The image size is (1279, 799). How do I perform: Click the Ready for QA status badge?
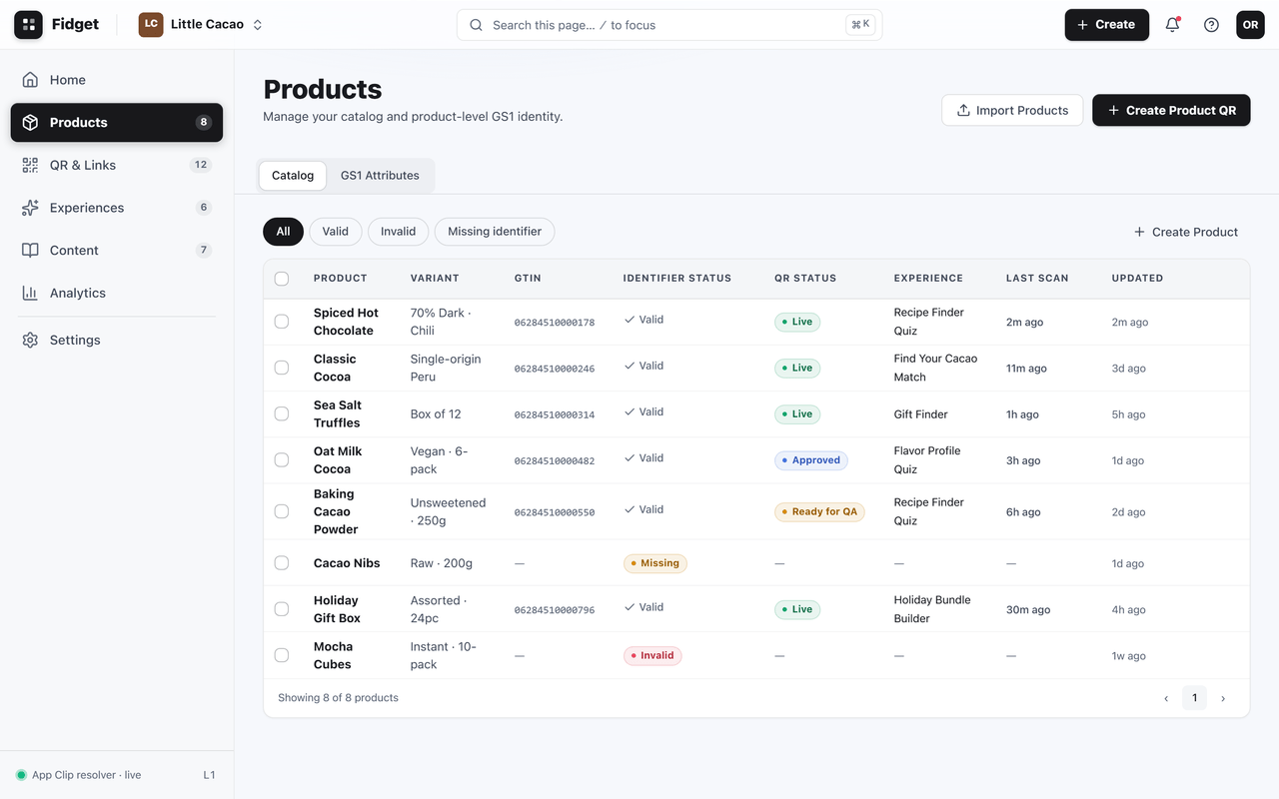pyautogui.click(x=819, y=511)
